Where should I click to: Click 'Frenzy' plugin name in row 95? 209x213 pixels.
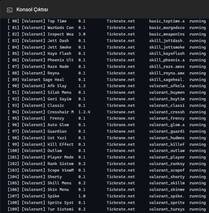tap(57, 118)
